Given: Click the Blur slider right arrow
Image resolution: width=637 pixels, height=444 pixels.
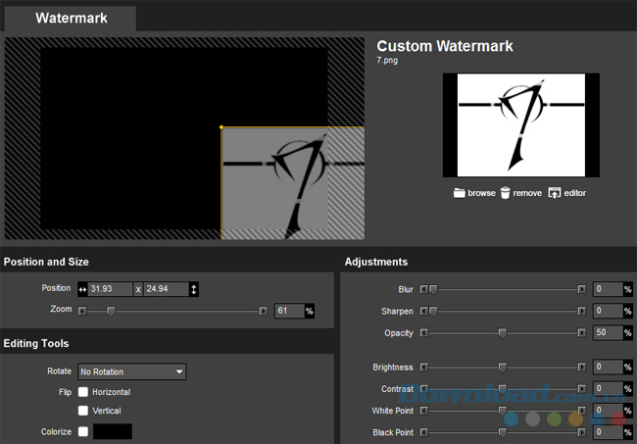Looking at the screenshot, I should 581,289.
